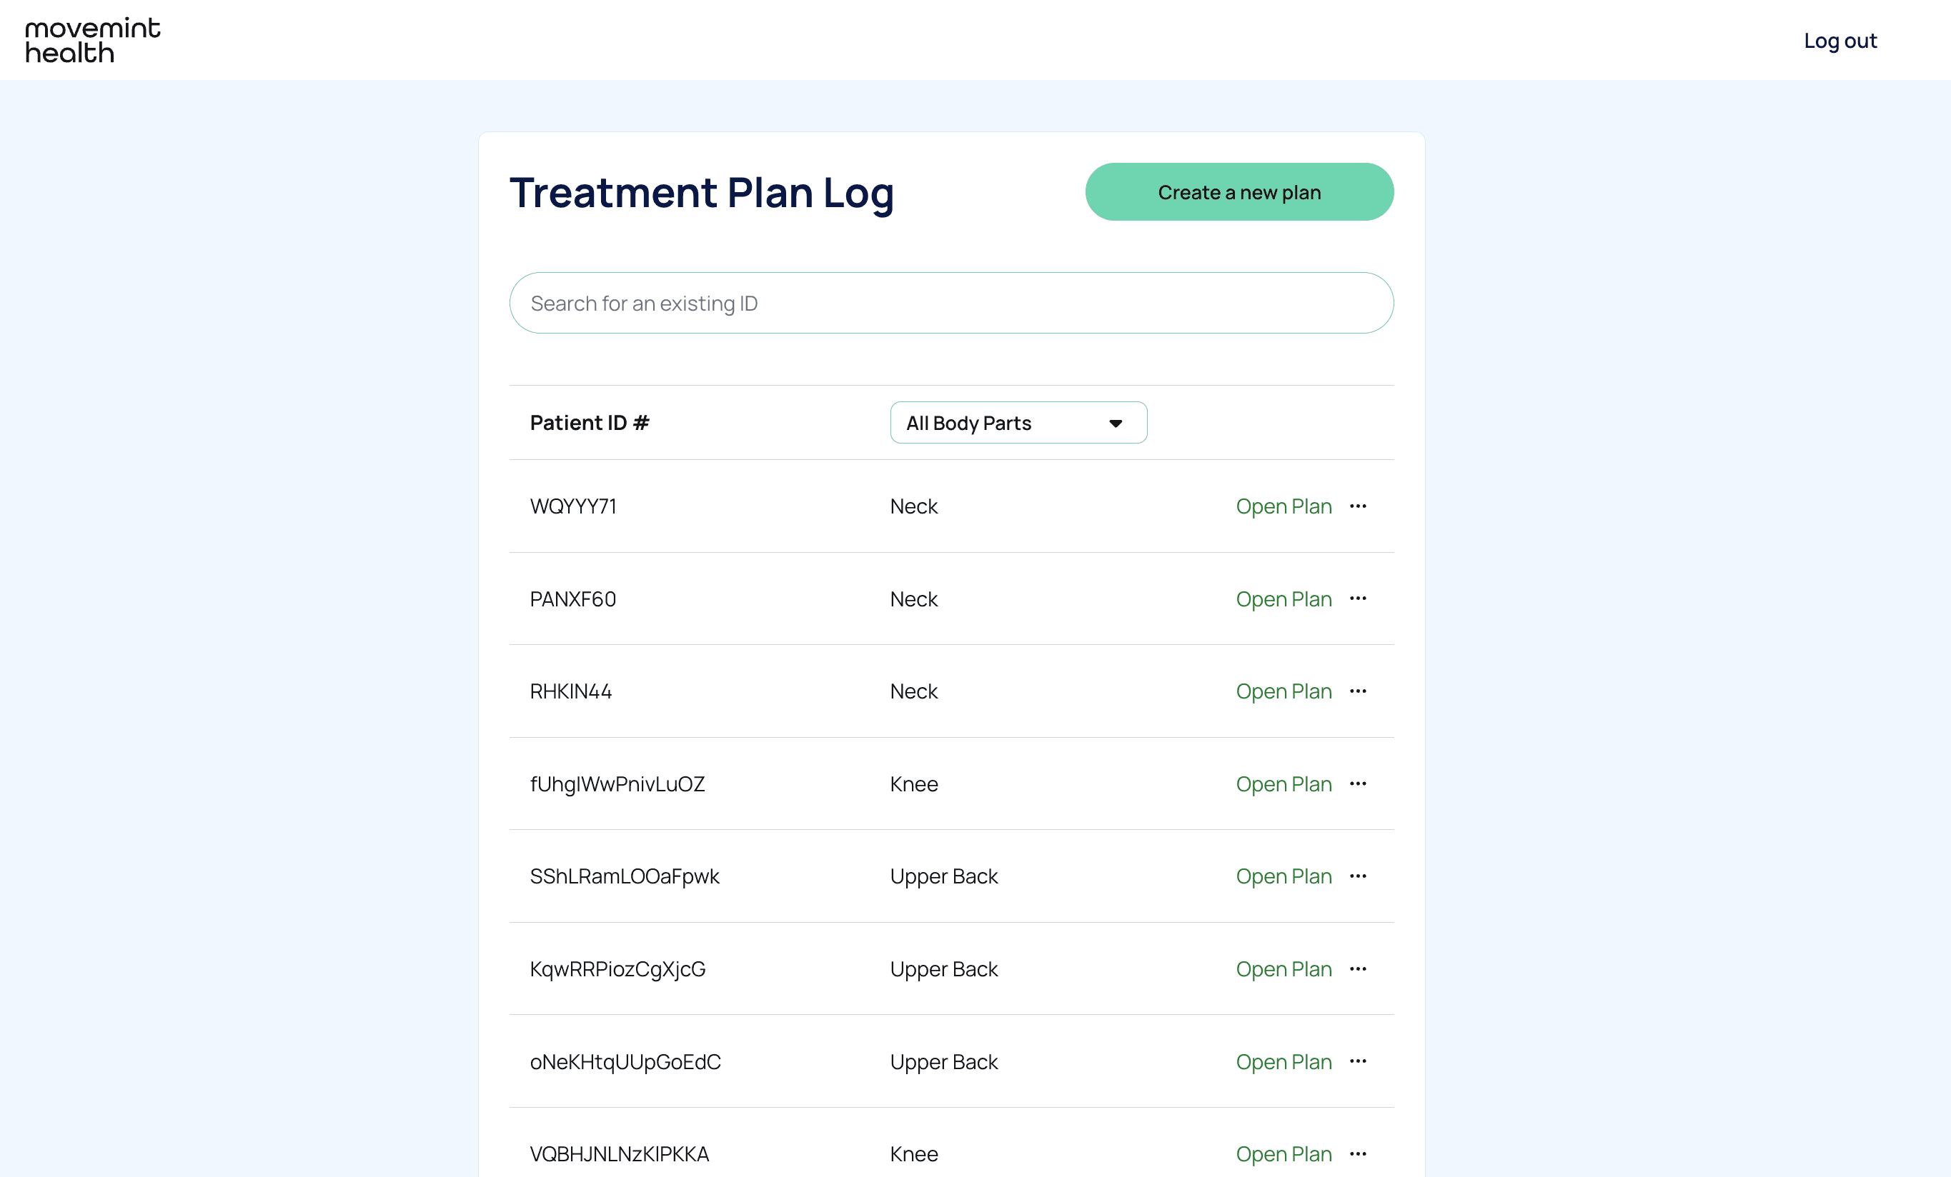
Task: Open the actions menu for SShLRamLOOaFpwk
Action: coord(1358,876)
